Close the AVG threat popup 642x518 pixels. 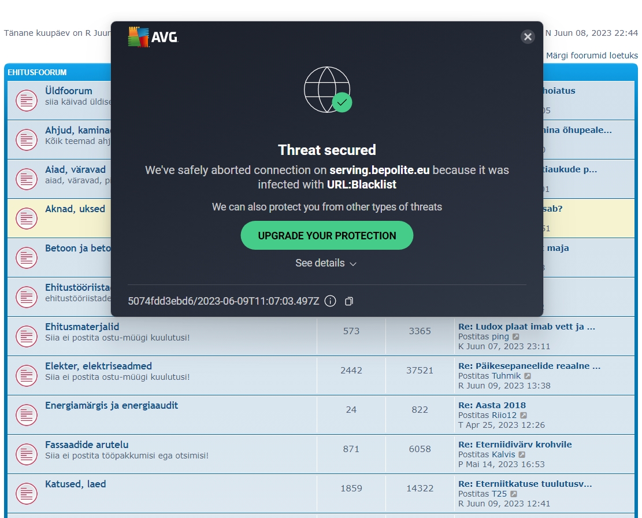[x=528, y=37]
